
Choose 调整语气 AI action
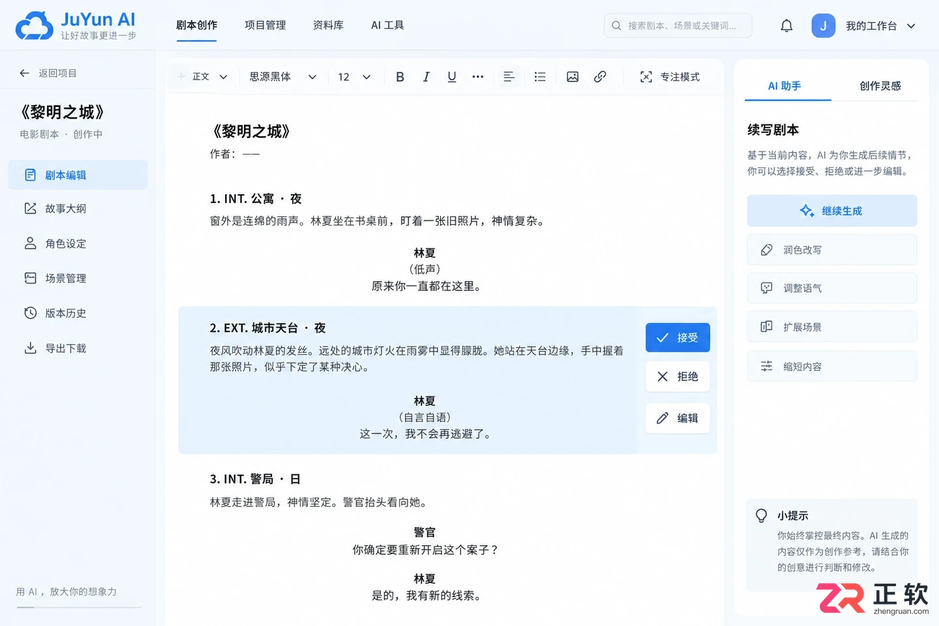(x=832, y=288)
